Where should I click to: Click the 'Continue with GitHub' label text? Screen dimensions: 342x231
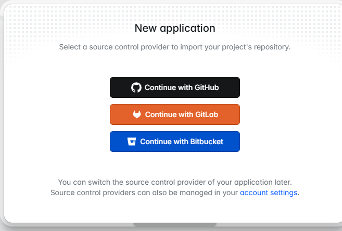182,87
